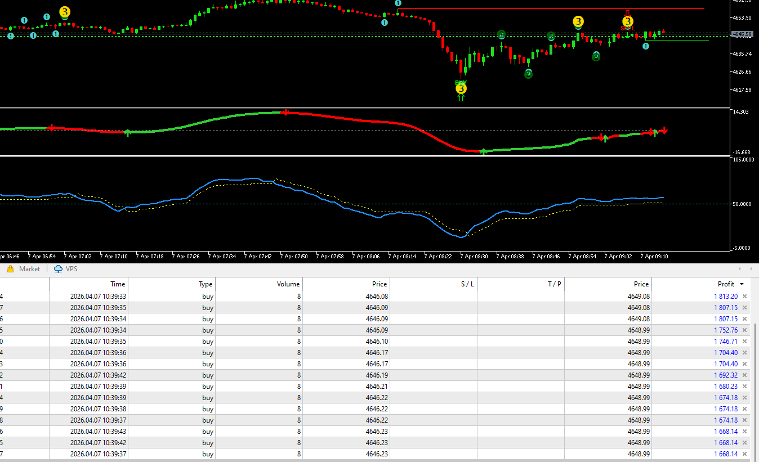Click the Type column header

[x=206, y=284]
